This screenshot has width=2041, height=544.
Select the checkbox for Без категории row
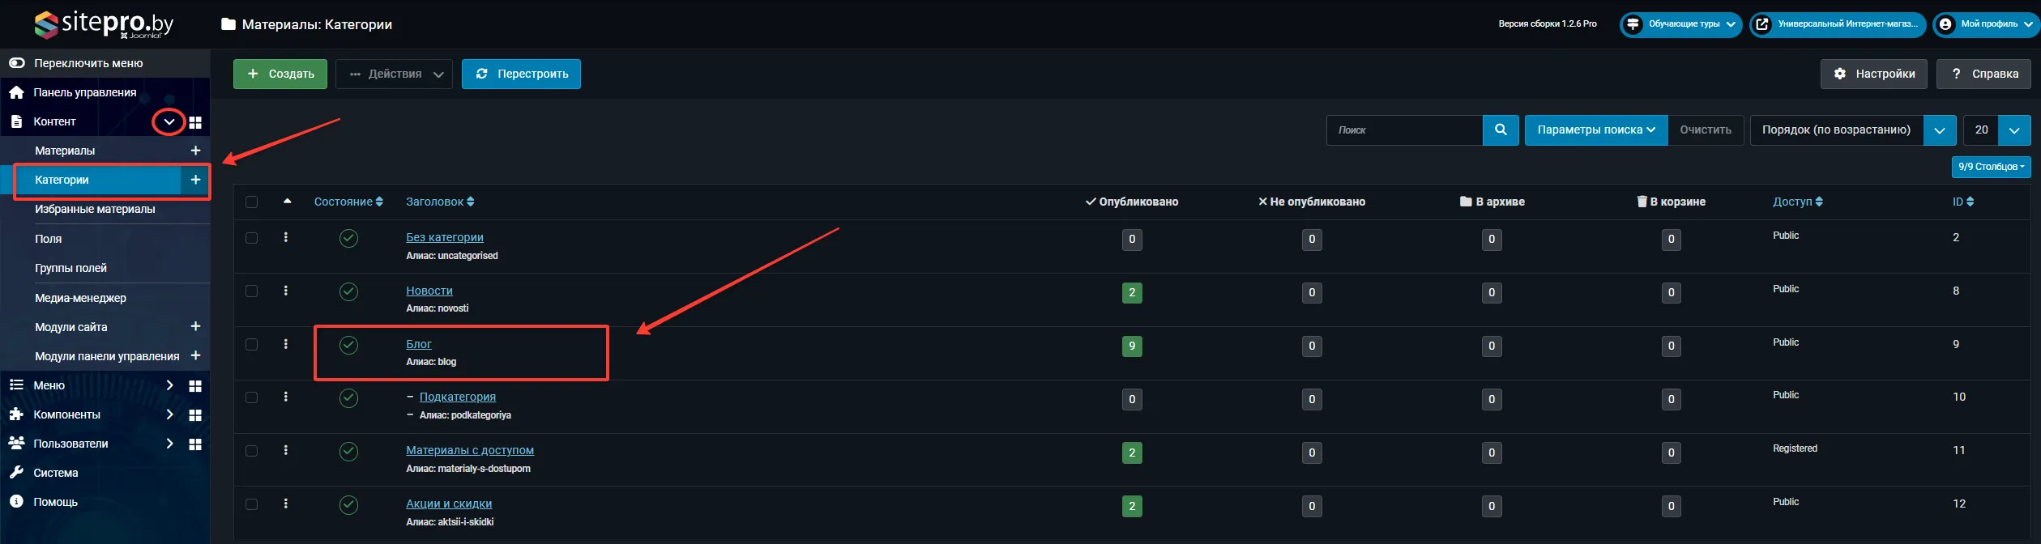click(x=252, y=238)
